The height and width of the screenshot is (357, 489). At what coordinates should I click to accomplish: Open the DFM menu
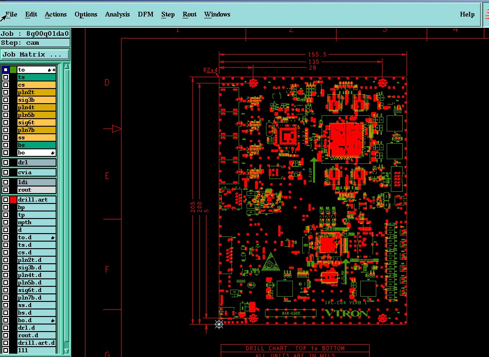146,14
